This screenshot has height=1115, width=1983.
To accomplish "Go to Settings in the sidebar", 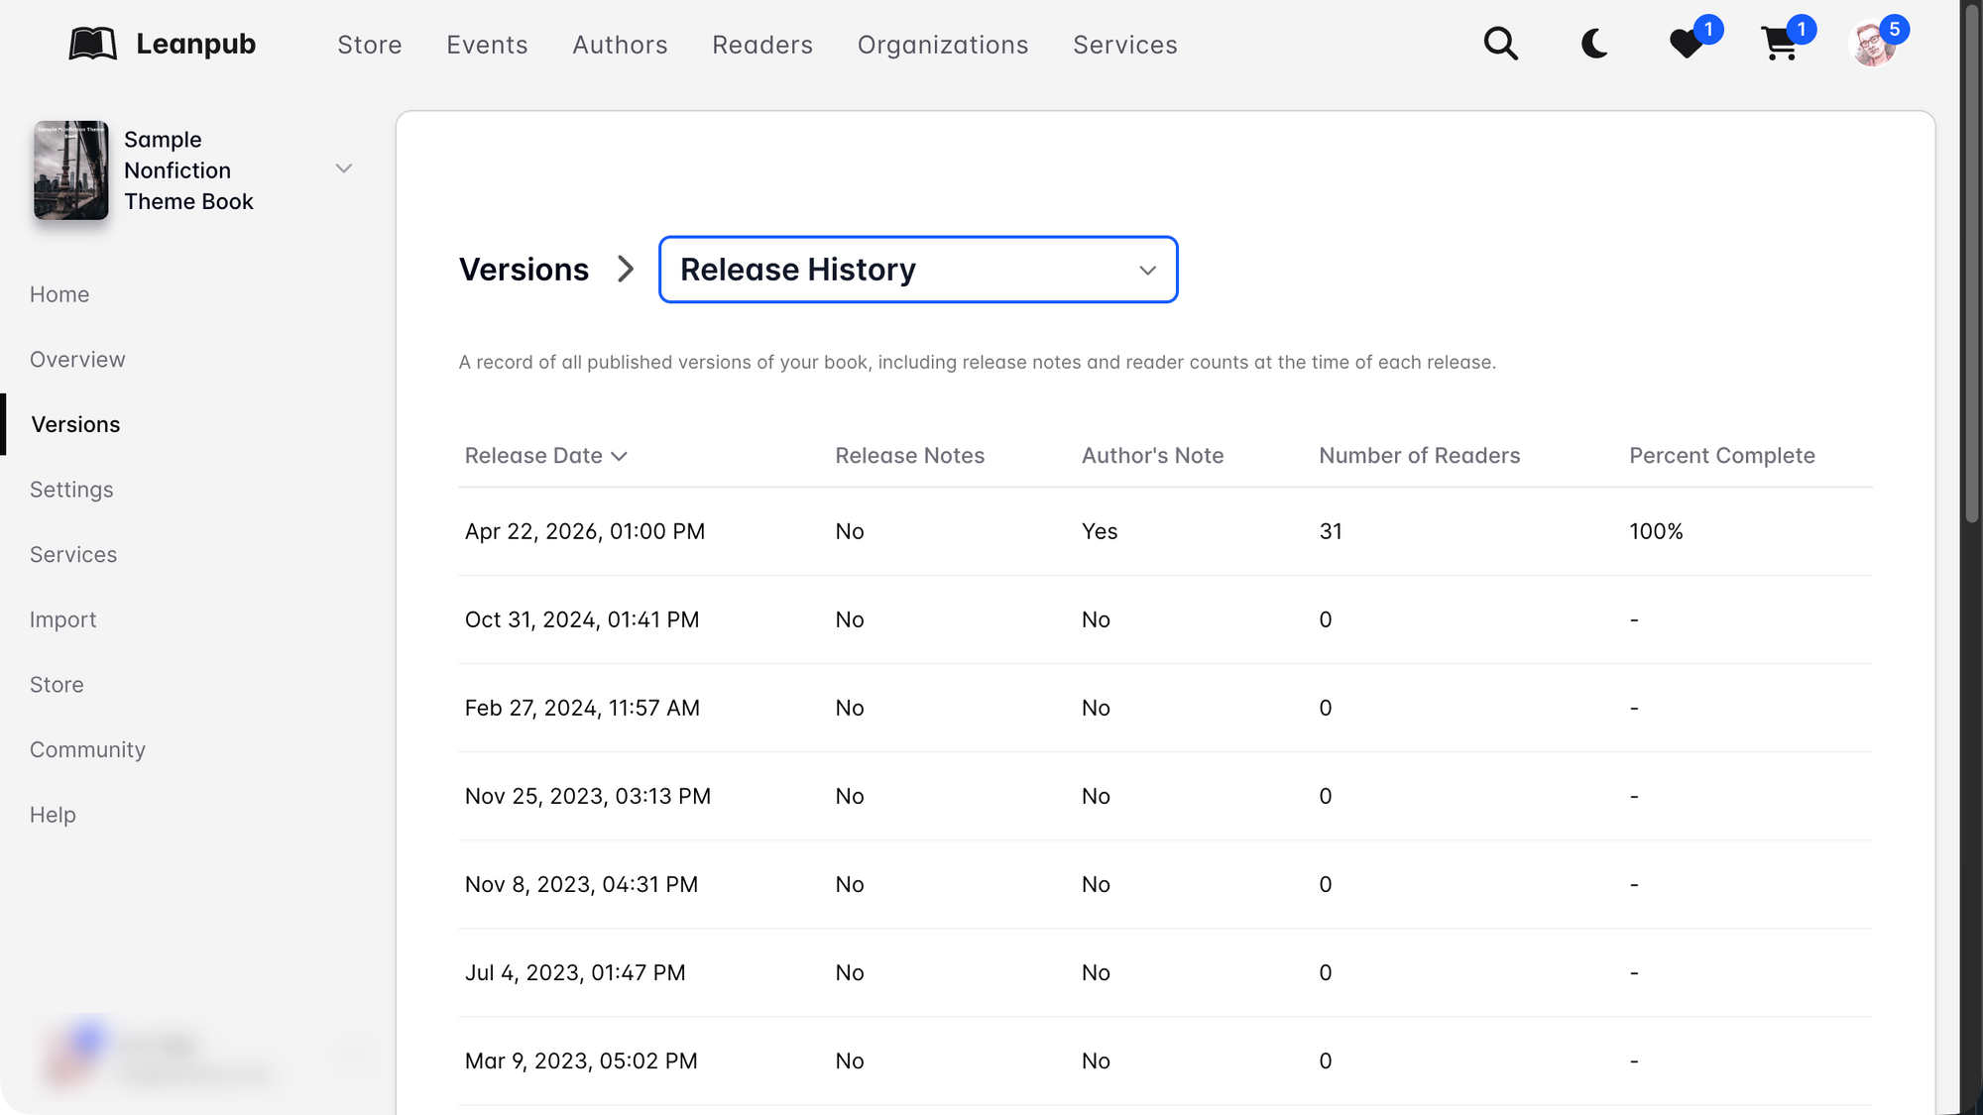I will coord(71,490).
